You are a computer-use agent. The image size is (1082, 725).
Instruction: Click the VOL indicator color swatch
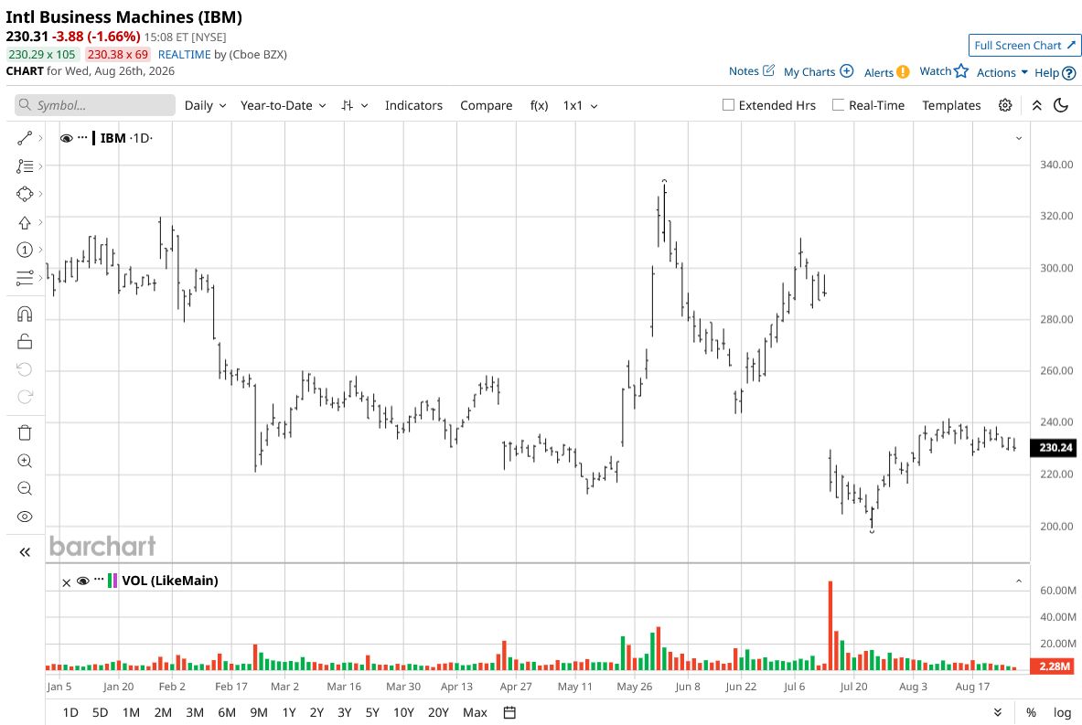[x=112, y=581]
